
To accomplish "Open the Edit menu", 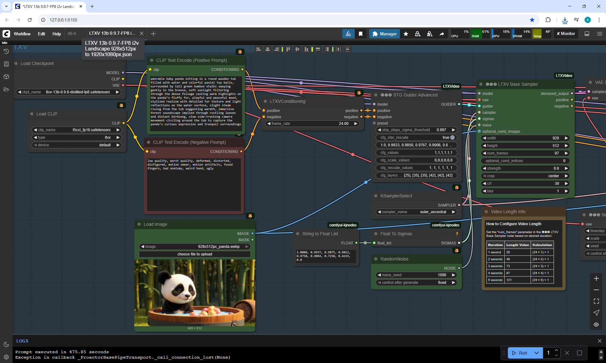I will (41, 34).
